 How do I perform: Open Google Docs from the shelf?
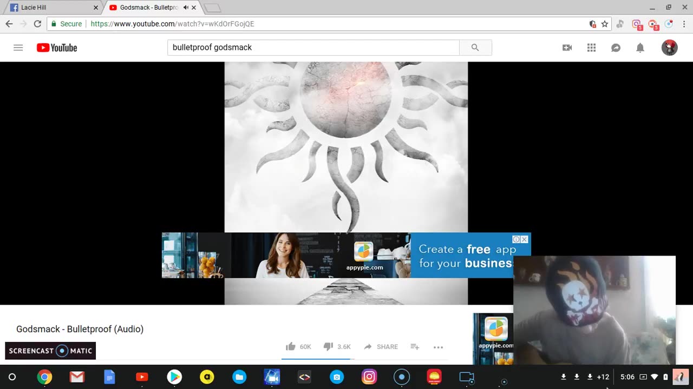click(109, 377)
